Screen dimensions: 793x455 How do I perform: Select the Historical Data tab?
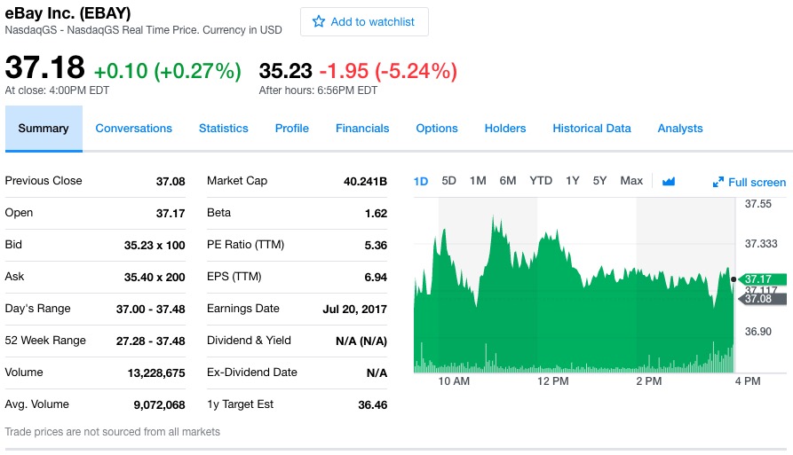pyautogui.click(x=591, y=129)
